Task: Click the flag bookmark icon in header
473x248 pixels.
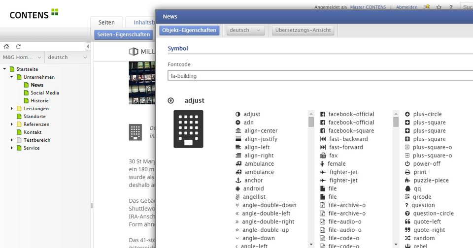Action: pos(427,7)
